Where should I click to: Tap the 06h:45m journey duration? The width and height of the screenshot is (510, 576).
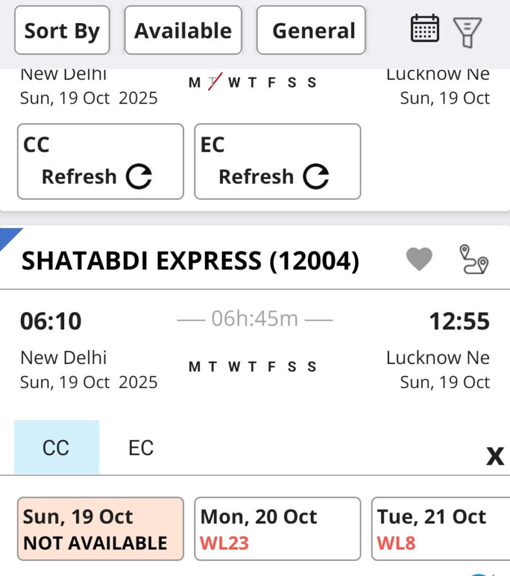[x=254, y=319]
